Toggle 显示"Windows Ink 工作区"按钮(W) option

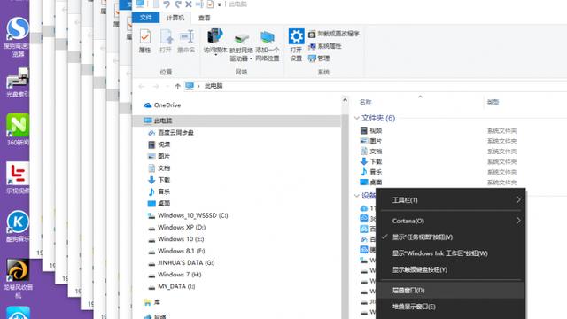click(x=451, y=253)
